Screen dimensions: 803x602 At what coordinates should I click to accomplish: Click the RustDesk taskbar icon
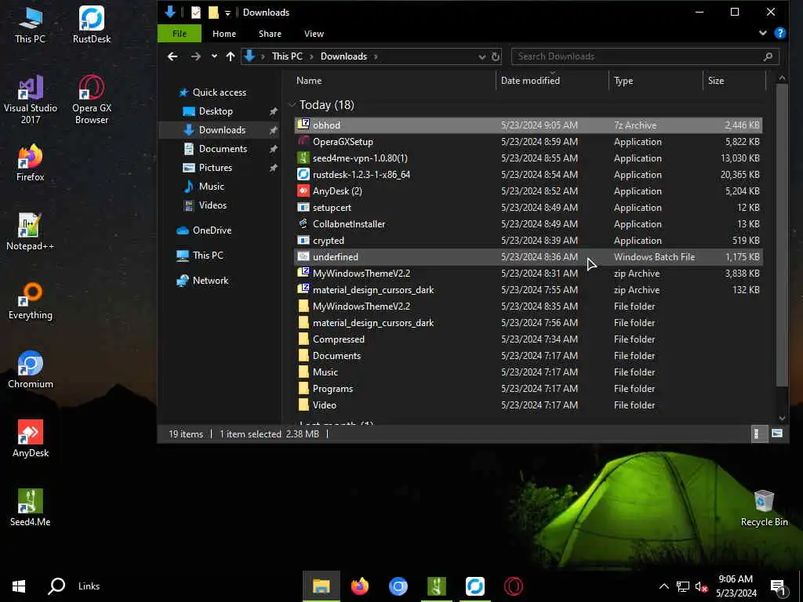[475, 586]
